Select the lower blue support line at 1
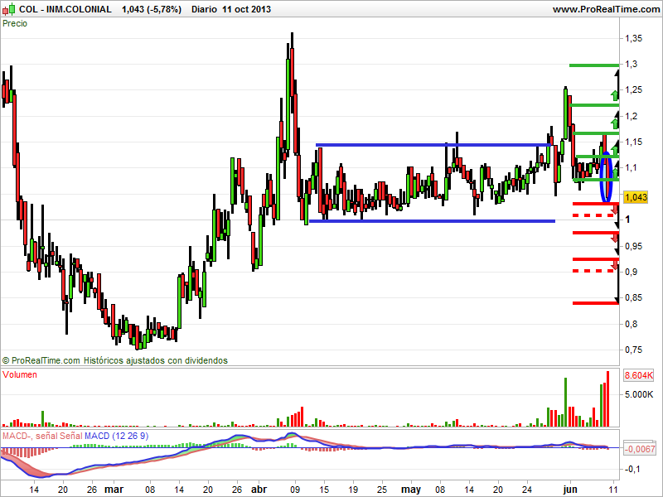Image resolution: width=663 pixels, height=497 pixels. (432, 221)
